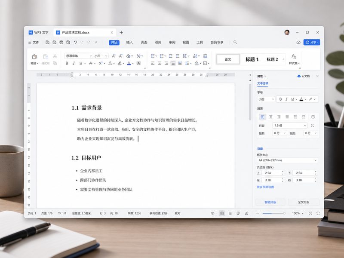
Task: Open the text highlight color tool in the ribbon
Action: pos(120,63)
